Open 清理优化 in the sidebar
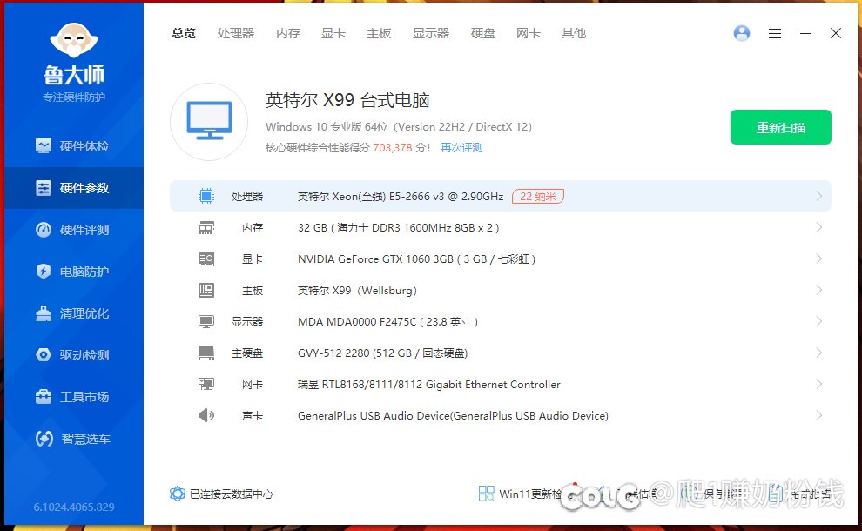Viewport: 862px width, 531px height. point(74,313)
